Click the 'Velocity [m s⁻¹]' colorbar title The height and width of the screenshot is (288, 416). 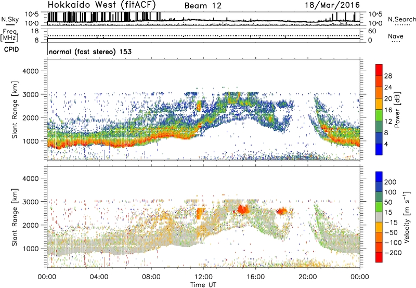pos(407,217)
